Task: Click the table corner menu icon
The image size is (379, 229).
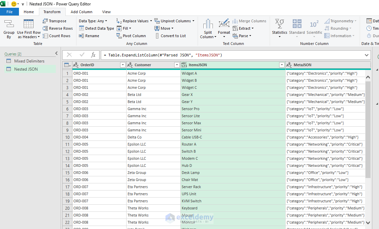Action: coord(67,65)
